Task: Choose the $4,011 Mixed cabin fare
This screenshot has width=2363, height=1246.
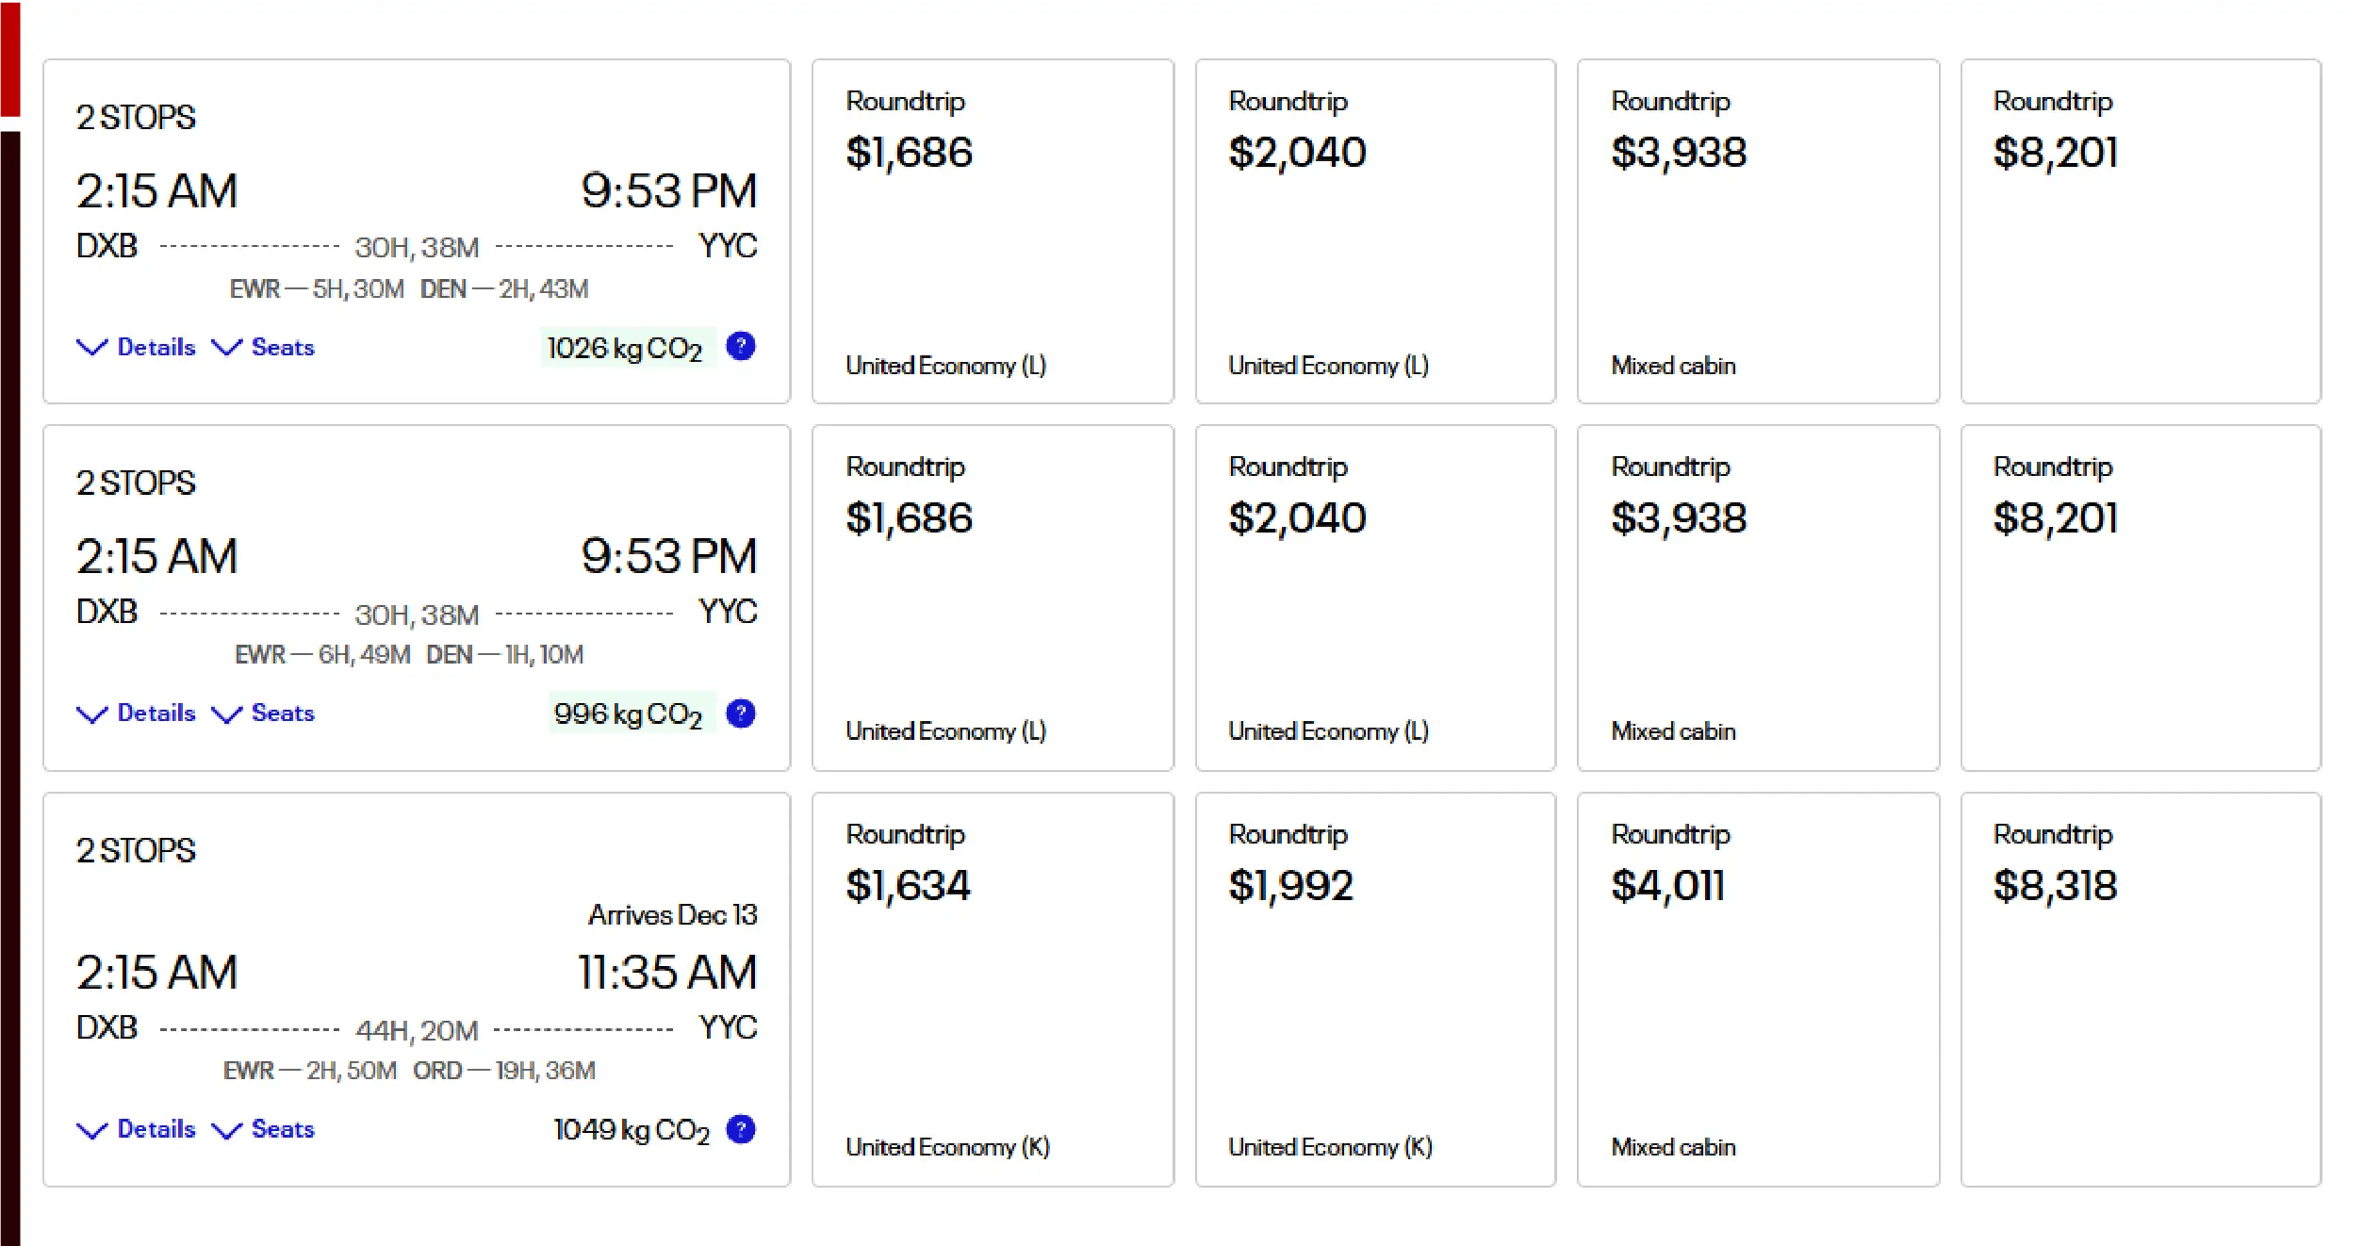Action: point(1758,989)
